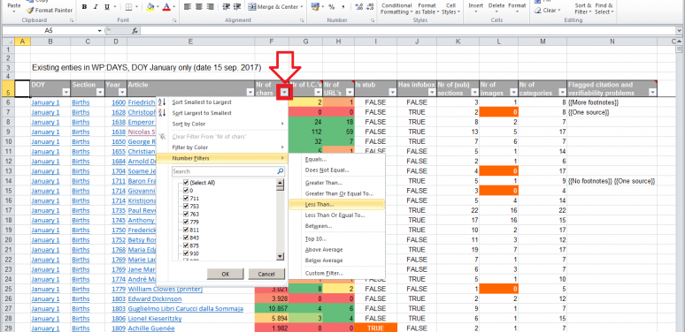
Task: Click OK in the filter menu
Action: [226, 274]
